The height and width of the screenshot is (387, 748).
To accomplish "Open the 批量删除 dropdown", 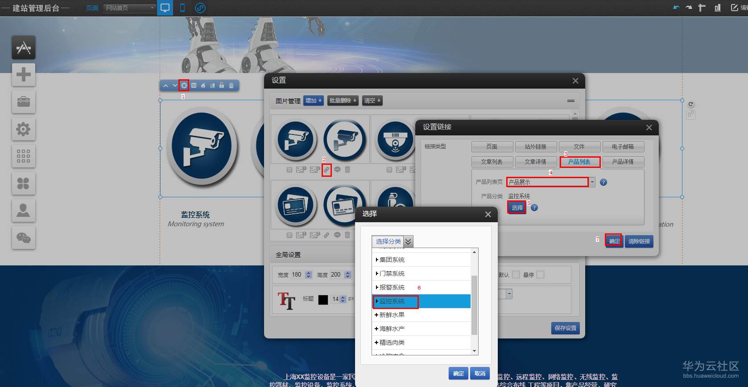I will click(343, 101).
